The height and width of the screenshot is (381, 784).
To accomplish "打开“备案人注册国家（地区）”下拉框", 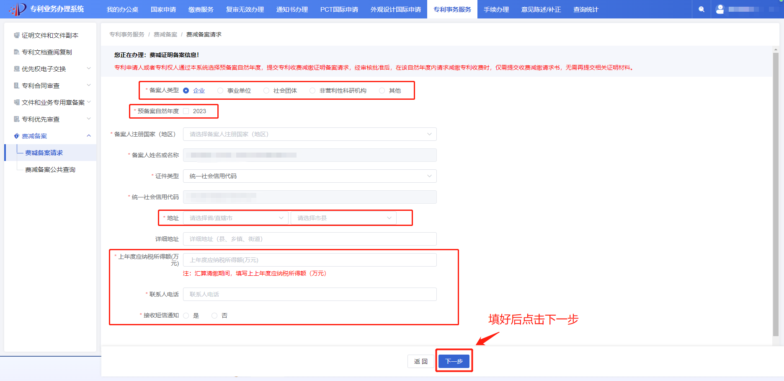I will tap(309, 134).
